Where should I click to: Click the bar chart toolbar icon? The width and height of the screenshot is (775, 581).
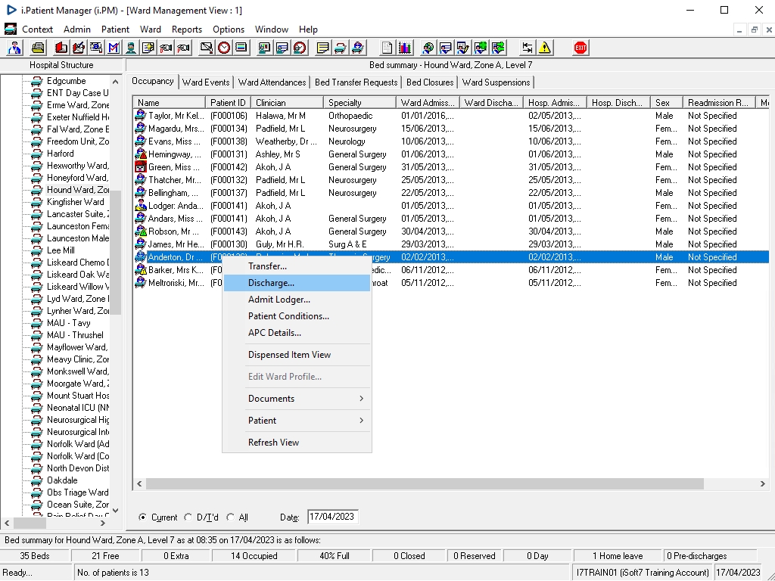405,48
